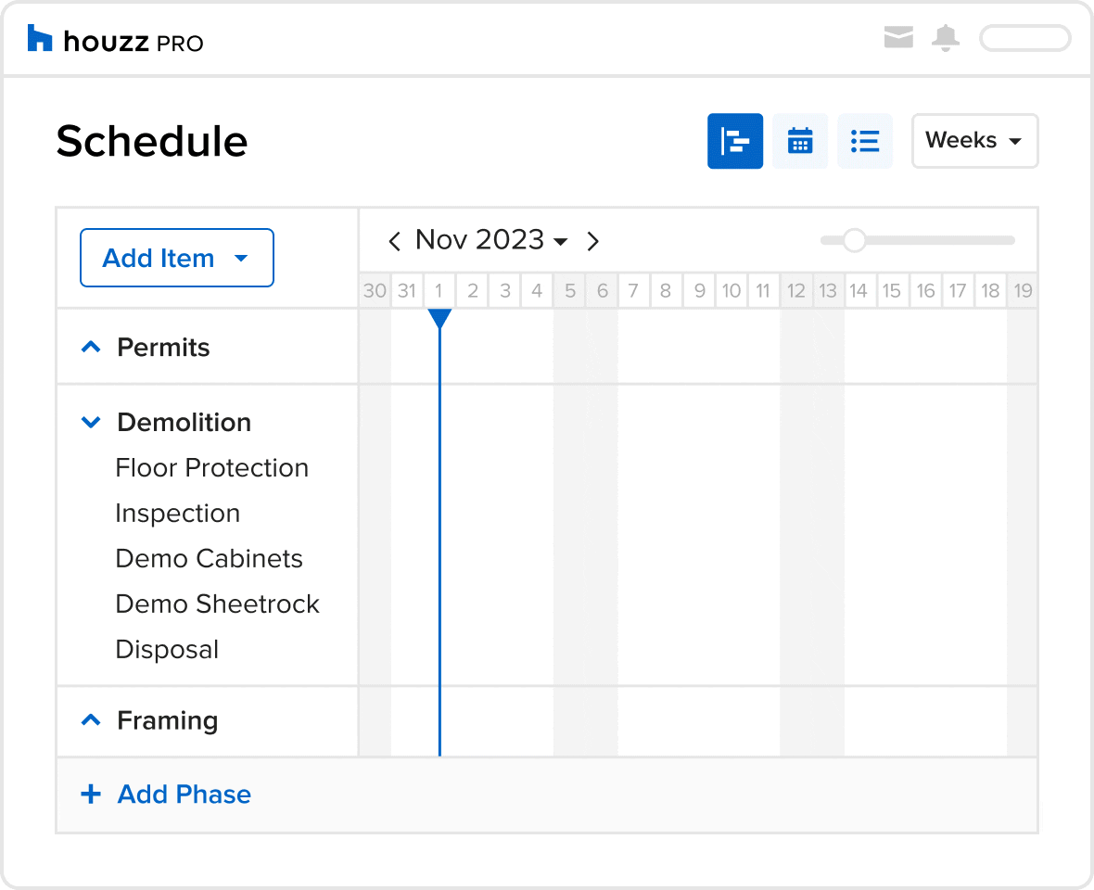Go to next month arrow
This screenshot has height=890, width=1094.
click(x=592, y=241)
